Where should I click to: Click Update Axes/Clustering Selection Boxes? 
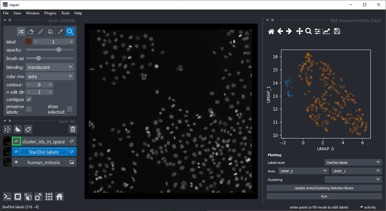point(324,188)
